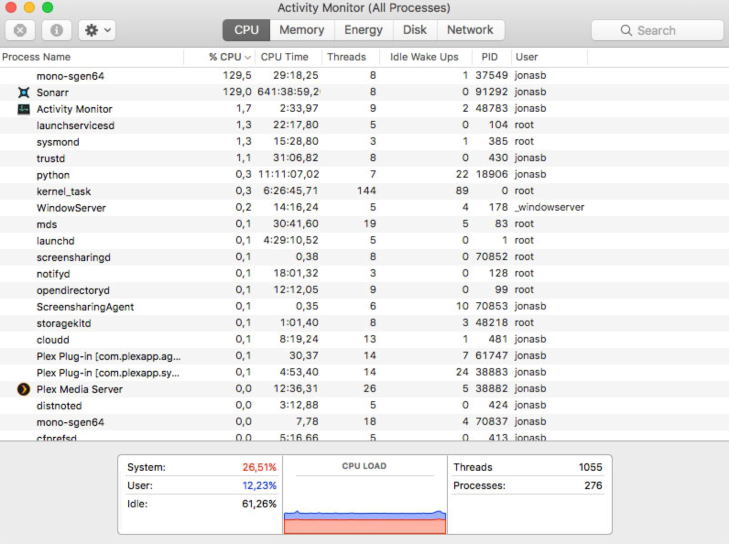Select the opendirectoryd process
729x544 pixels.
(364, 290)
